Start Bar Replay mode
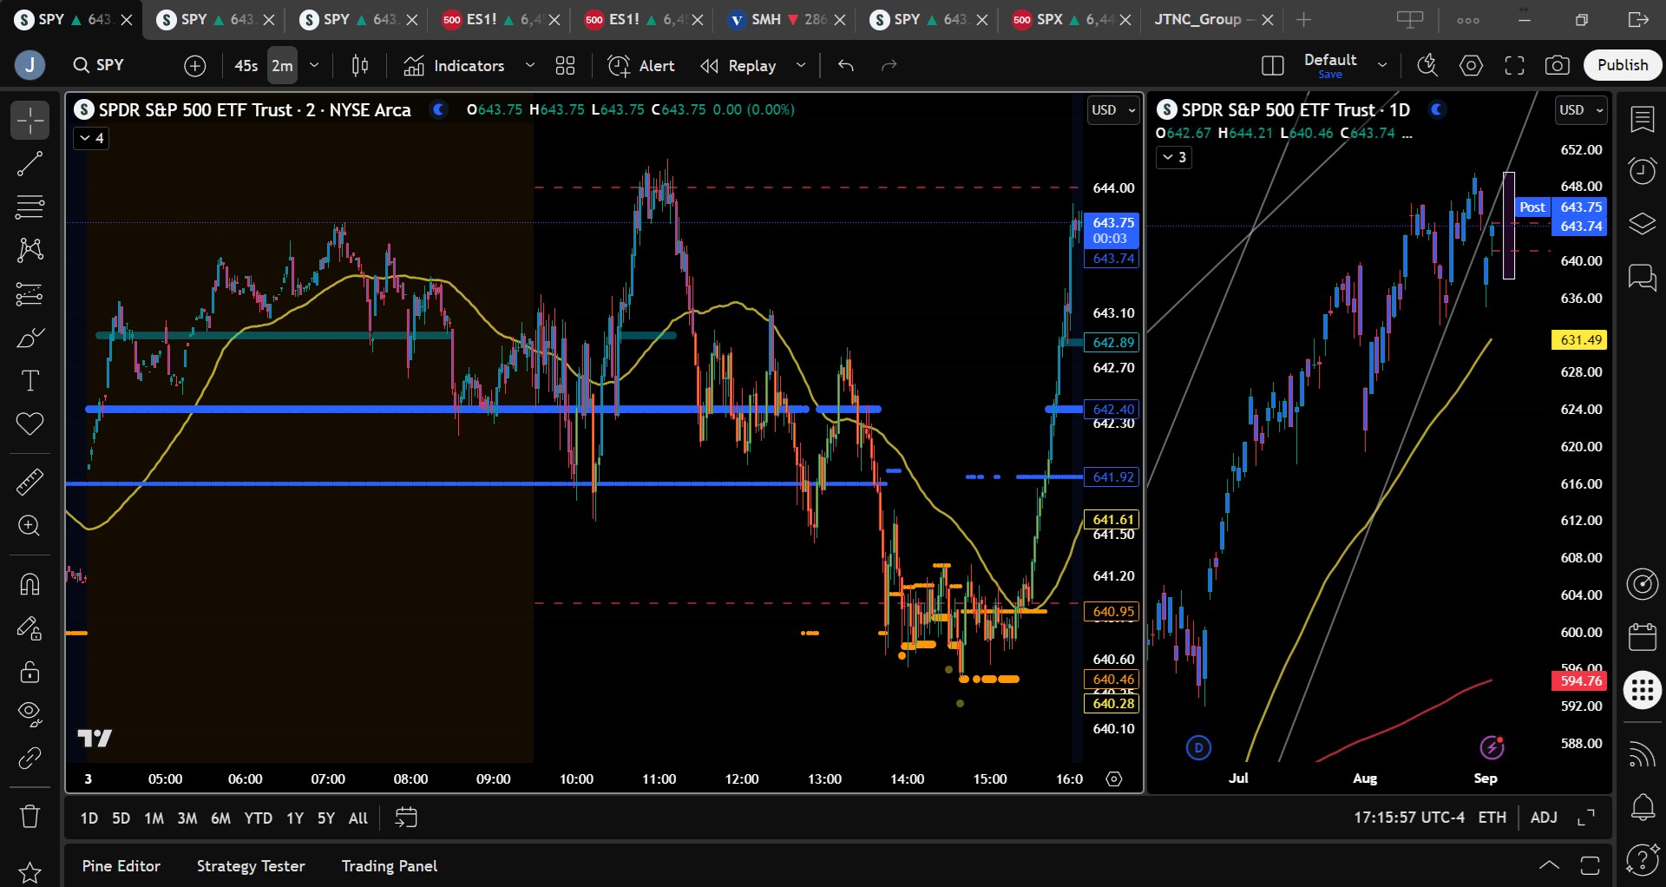Image resolution: width=1666 pixels, height=887 pixels. (739, 65)
